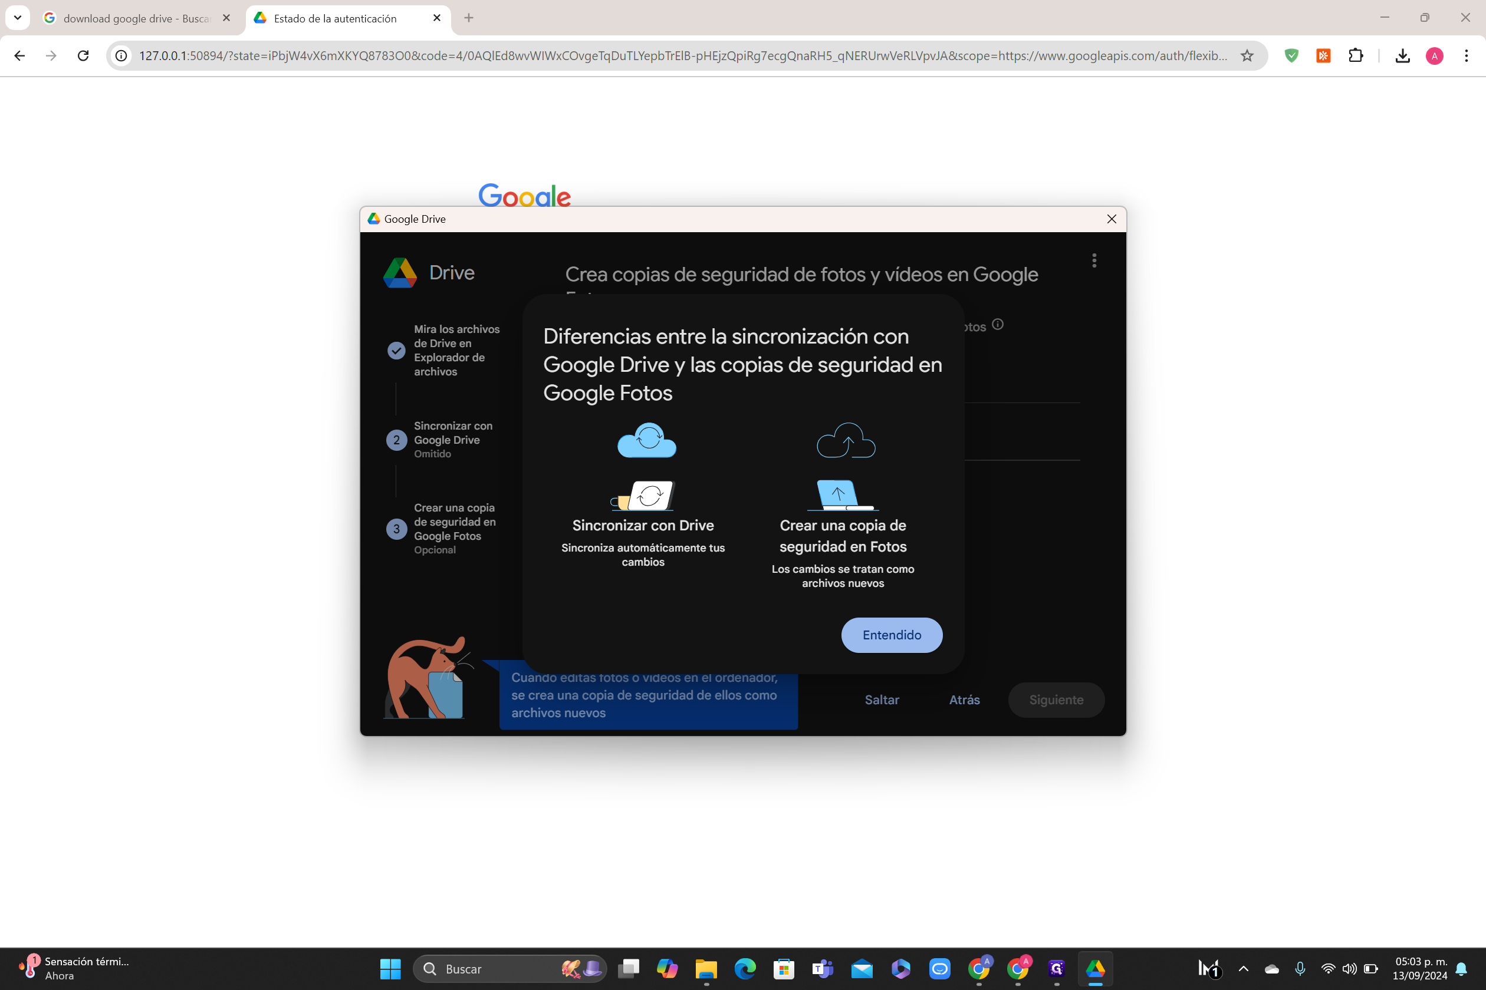
Task: Open the Chrome profile avatar
Action: click(x=1434, y=55)
